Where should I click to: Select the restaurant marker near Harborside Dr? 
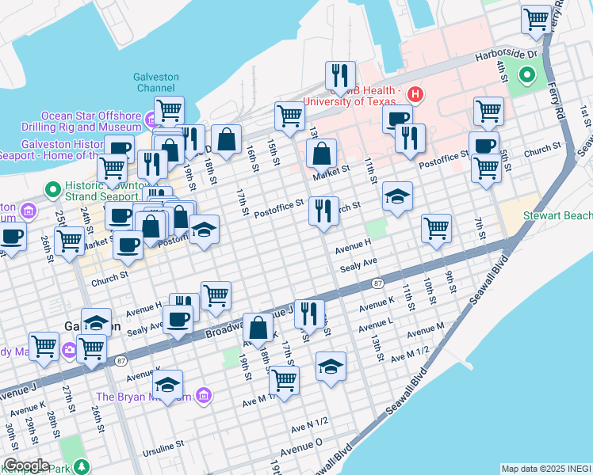coord(340,76)
